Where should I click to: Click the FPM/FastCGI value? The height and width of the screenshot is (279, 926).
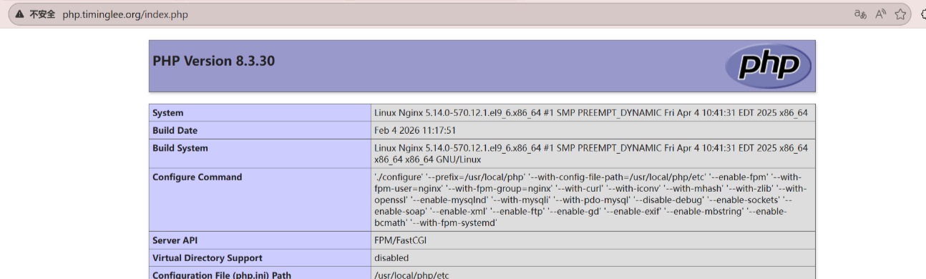[x=401, y=241]
